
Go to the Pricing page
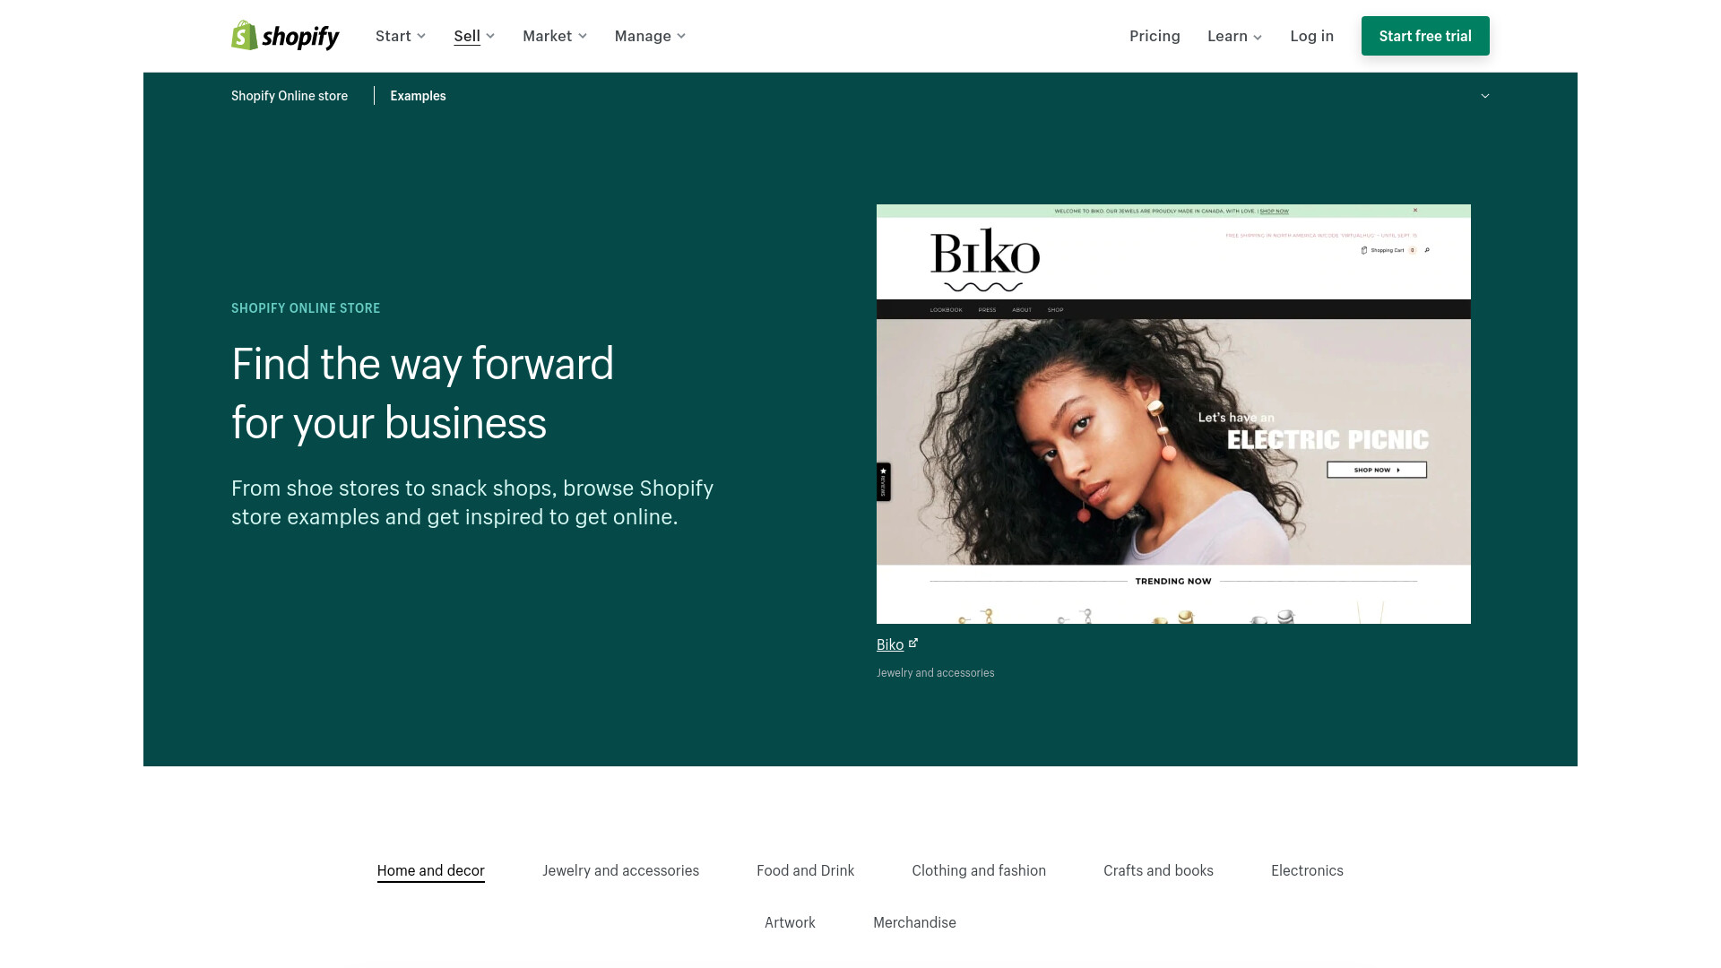point(1155,36)
